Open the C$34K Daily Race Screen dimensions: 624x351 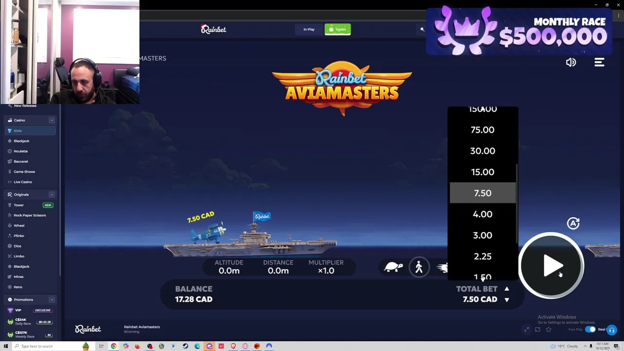click(30, 322)
